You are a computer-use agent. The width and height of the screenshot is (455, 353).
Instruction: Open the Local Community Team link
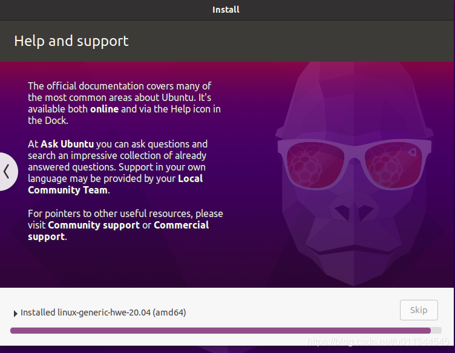[115, 184]
